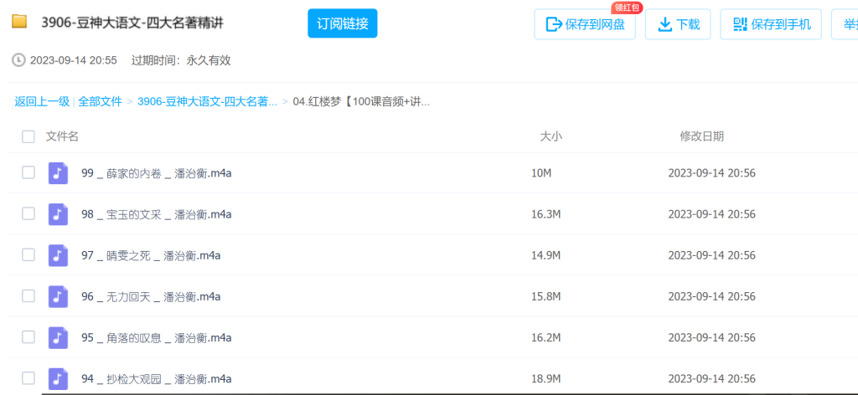Click the 16.2M size value
This screenshot has height=395, width=858.
pos(546,337)
